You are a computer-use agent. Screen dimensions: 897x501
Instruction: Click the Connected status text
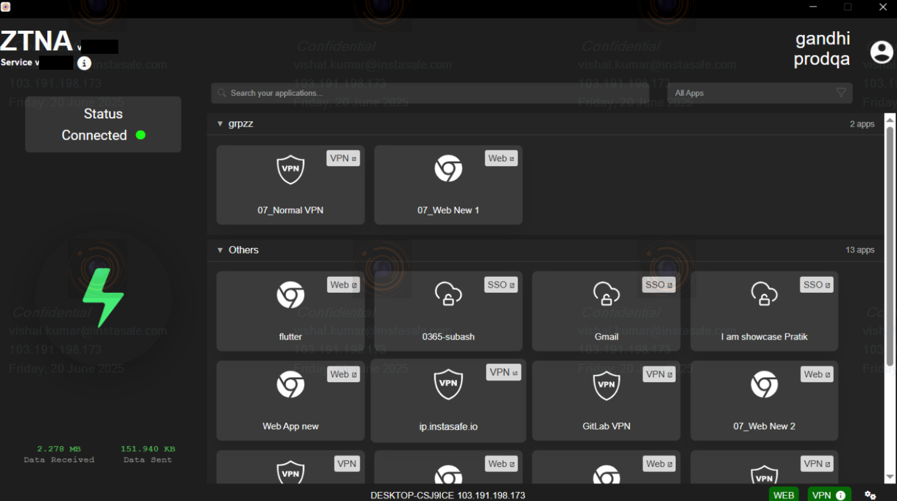coord(94,135)
